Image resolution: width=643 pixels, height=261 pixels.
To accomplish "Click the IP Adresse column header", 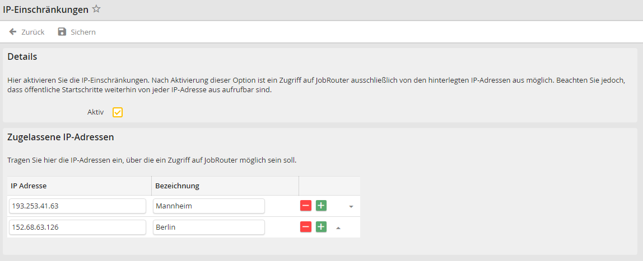I will pyautogui.click(x=29, y=186).
